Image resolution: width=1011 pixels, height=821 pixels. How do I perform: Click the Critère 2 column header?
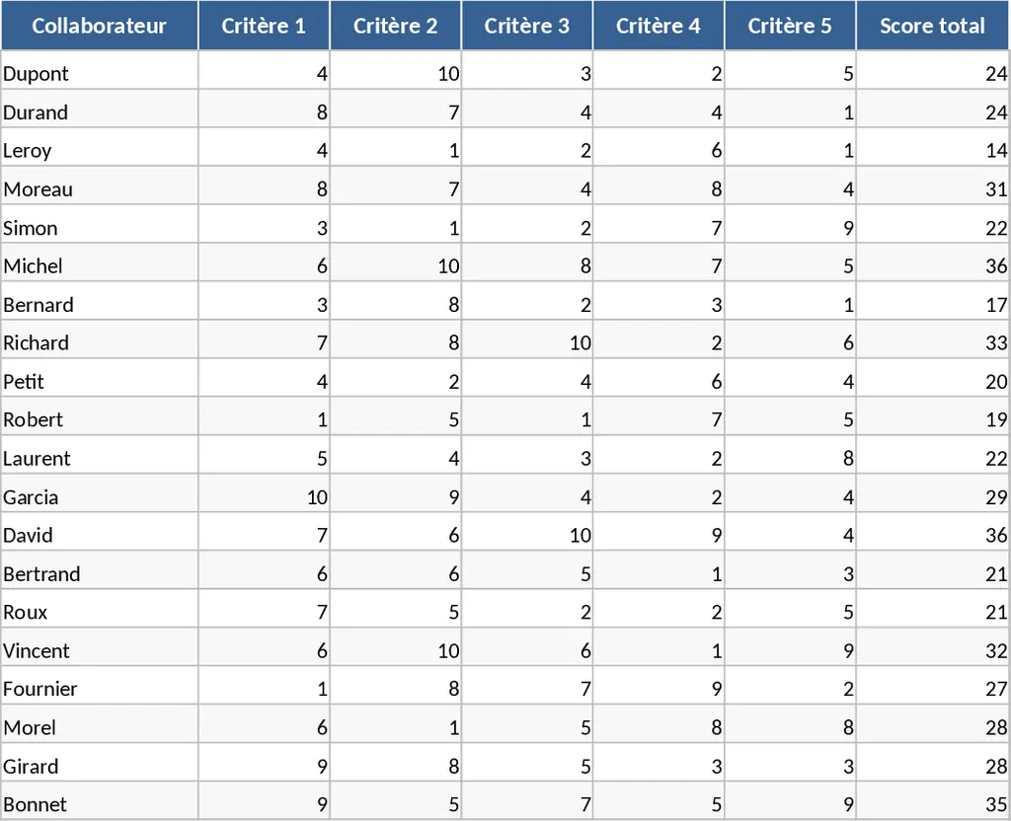tap(395, 26)
